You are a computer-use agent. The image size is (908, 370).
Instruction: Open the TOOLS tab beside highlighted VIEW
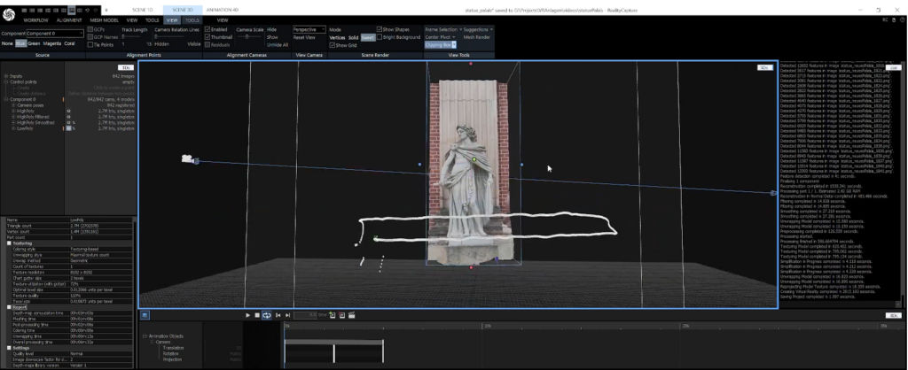click(x=192, y=20)
